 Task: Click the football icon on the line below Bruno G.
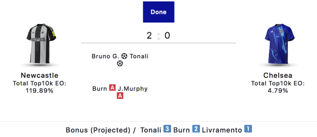pyautogui.click(x=120, y=64)
